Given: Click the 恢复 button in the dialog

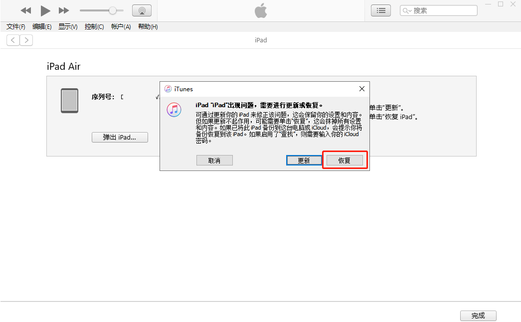Looking at the screenshot, I should 345,160.
